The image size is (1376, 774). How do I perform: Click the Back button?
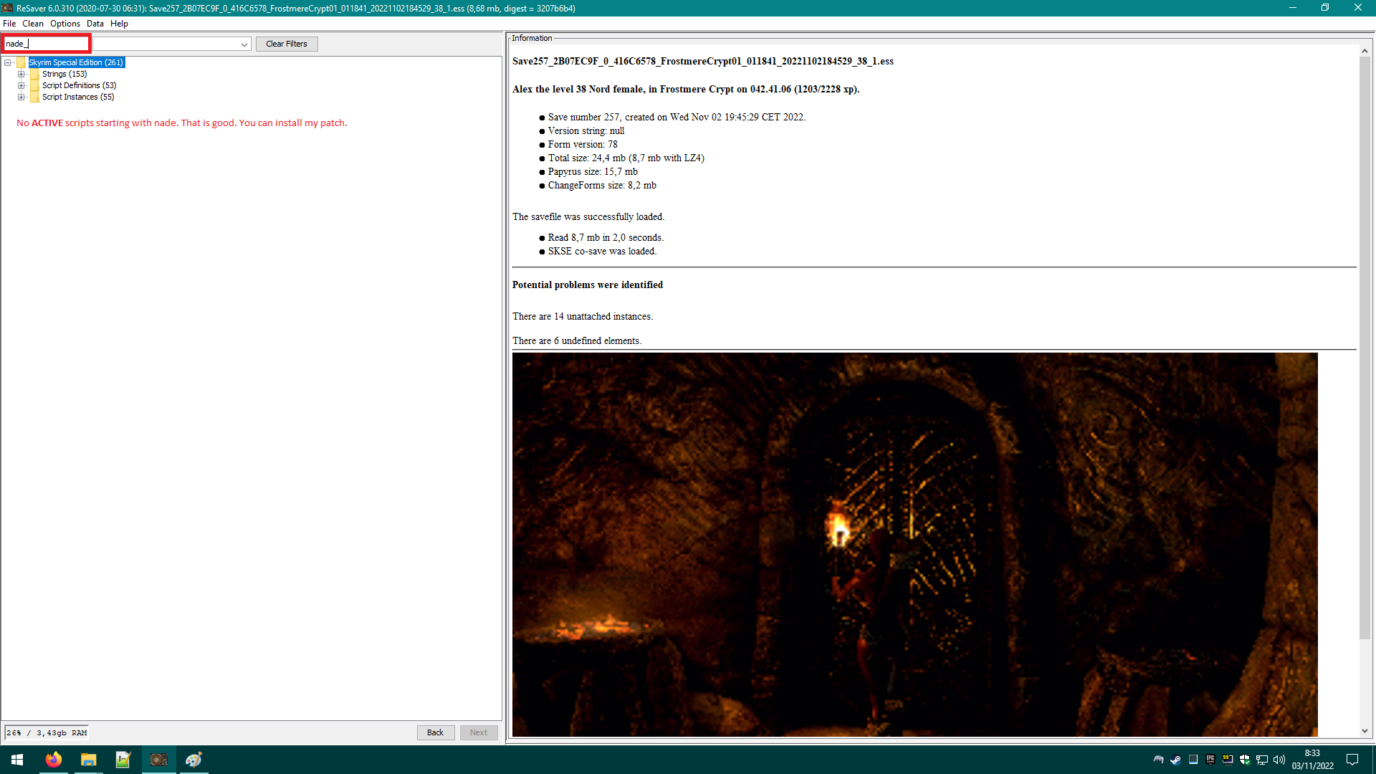[436, 732]
